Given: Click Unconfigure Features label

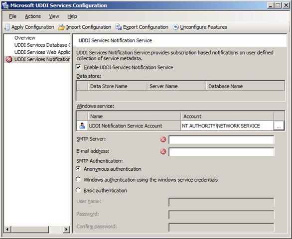Looking at the screenshot, I should coord(203,27).
